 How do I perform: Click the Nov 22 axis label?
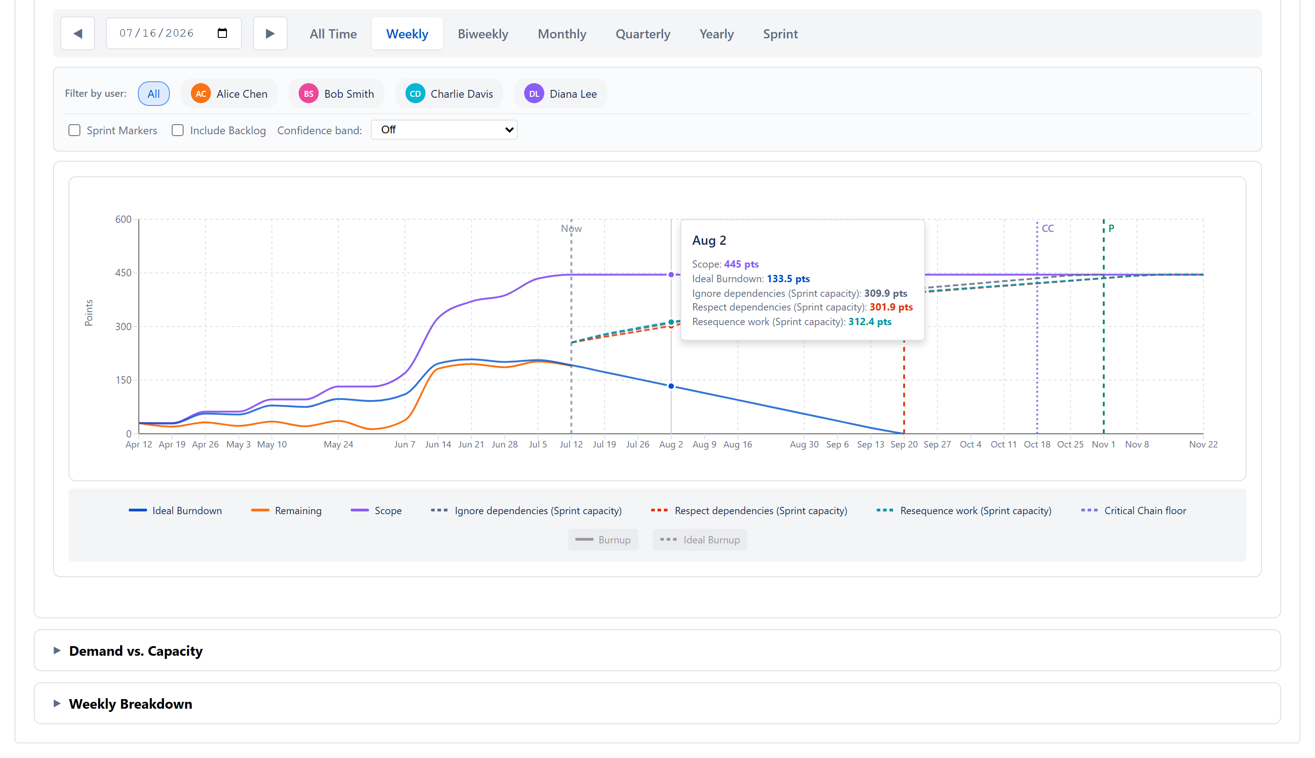point(1203,445)
